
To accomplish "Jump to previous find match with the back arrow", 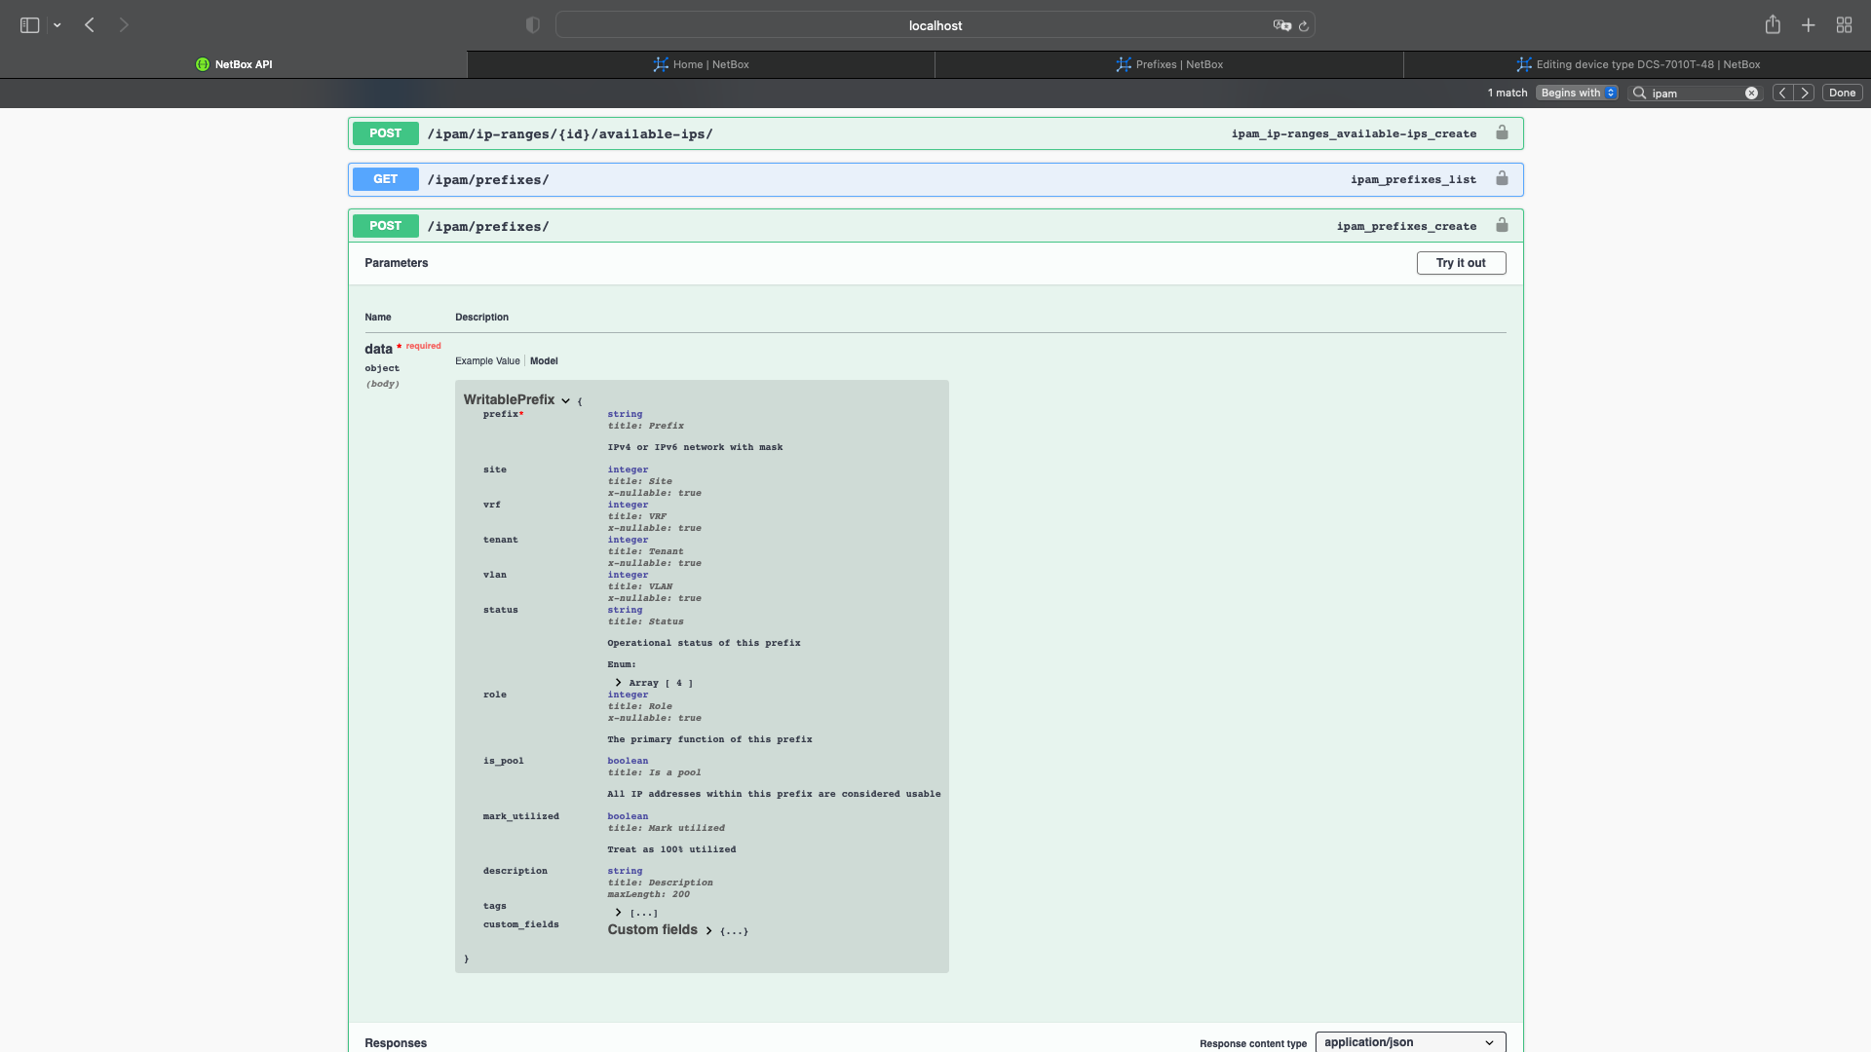I will 1781,92.
